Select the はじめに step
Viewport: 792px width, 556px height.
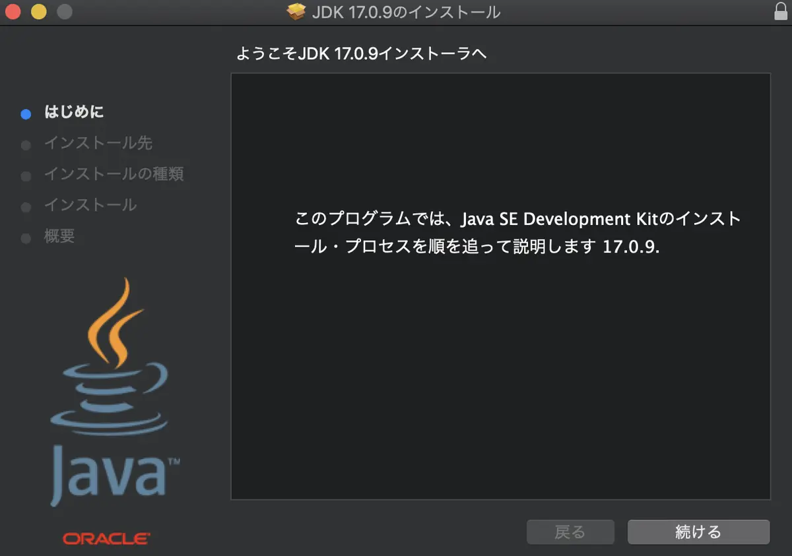(x=74, y=112)
